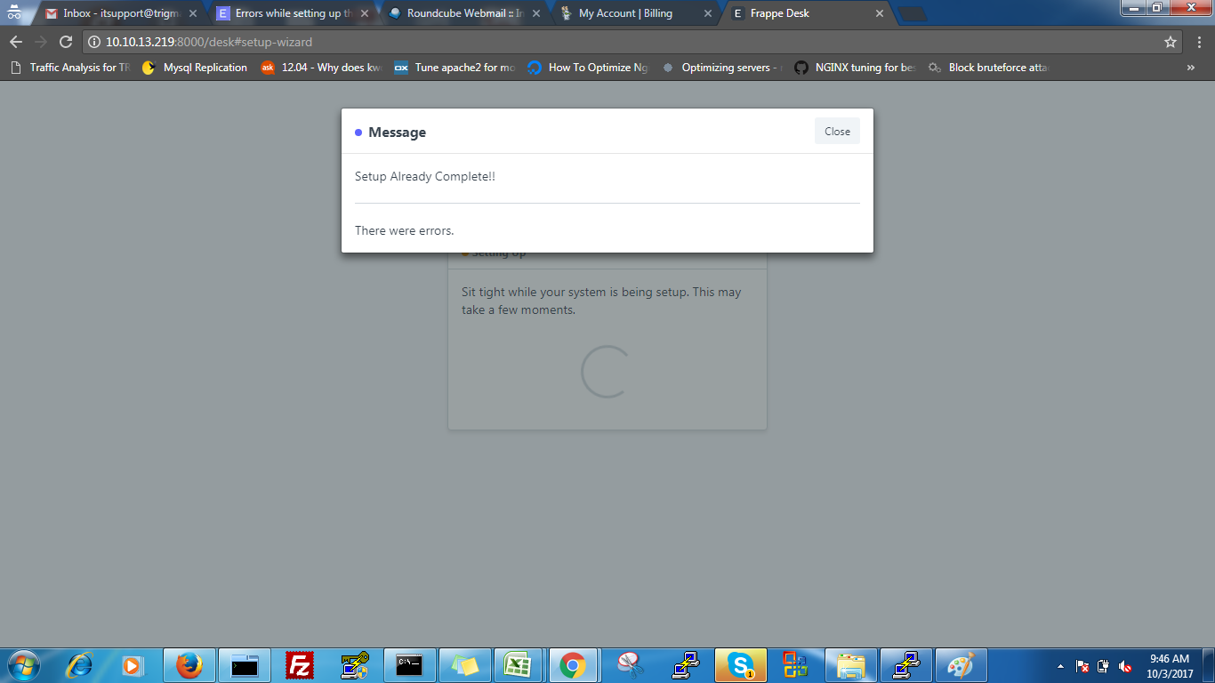This screenshot has width=1215, height=683.
Task: Click the site information icon in address bar
Action: (94, 42)
